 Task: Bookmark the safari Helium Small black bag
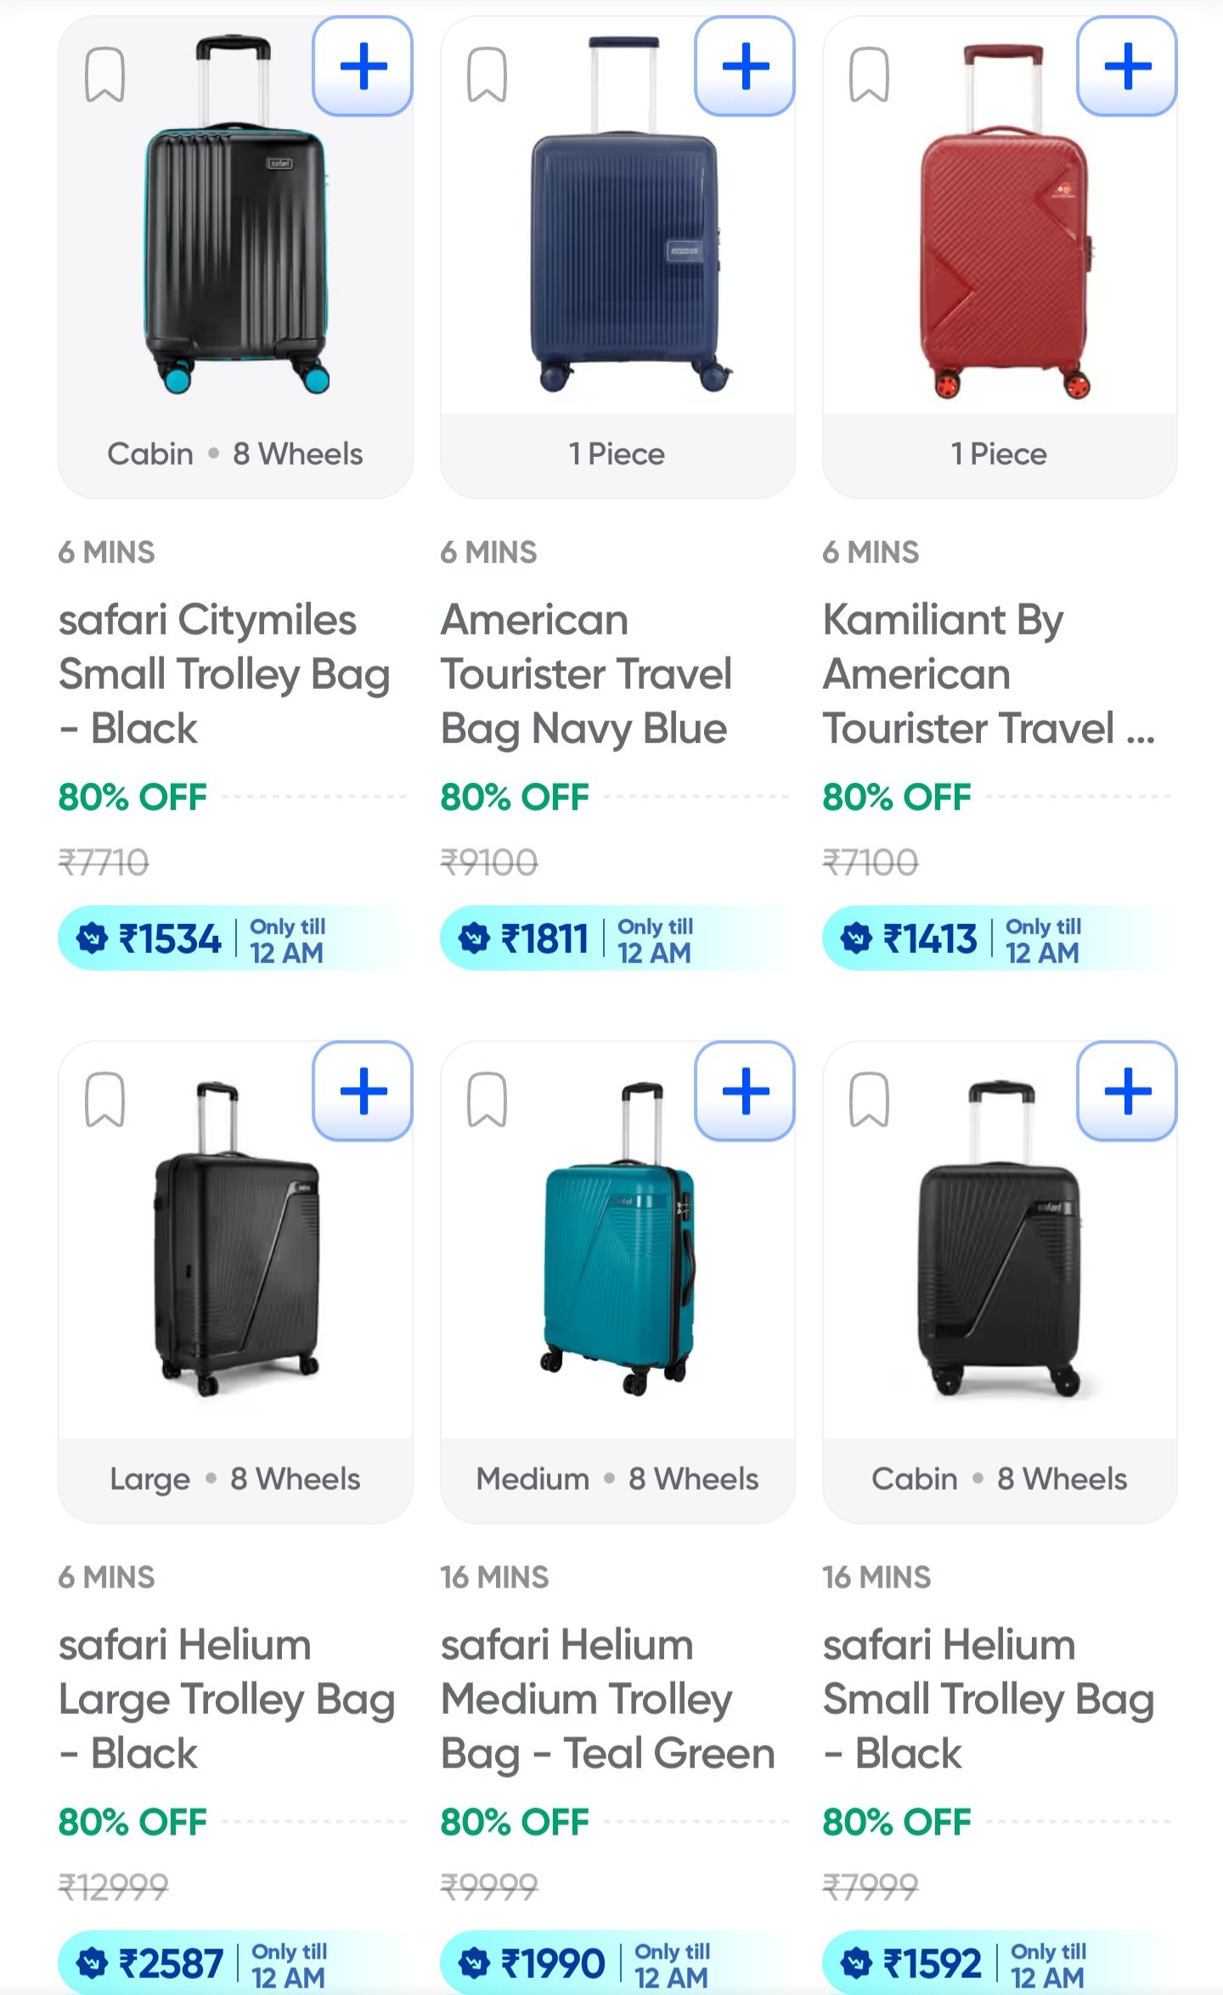click(870, 1100)
